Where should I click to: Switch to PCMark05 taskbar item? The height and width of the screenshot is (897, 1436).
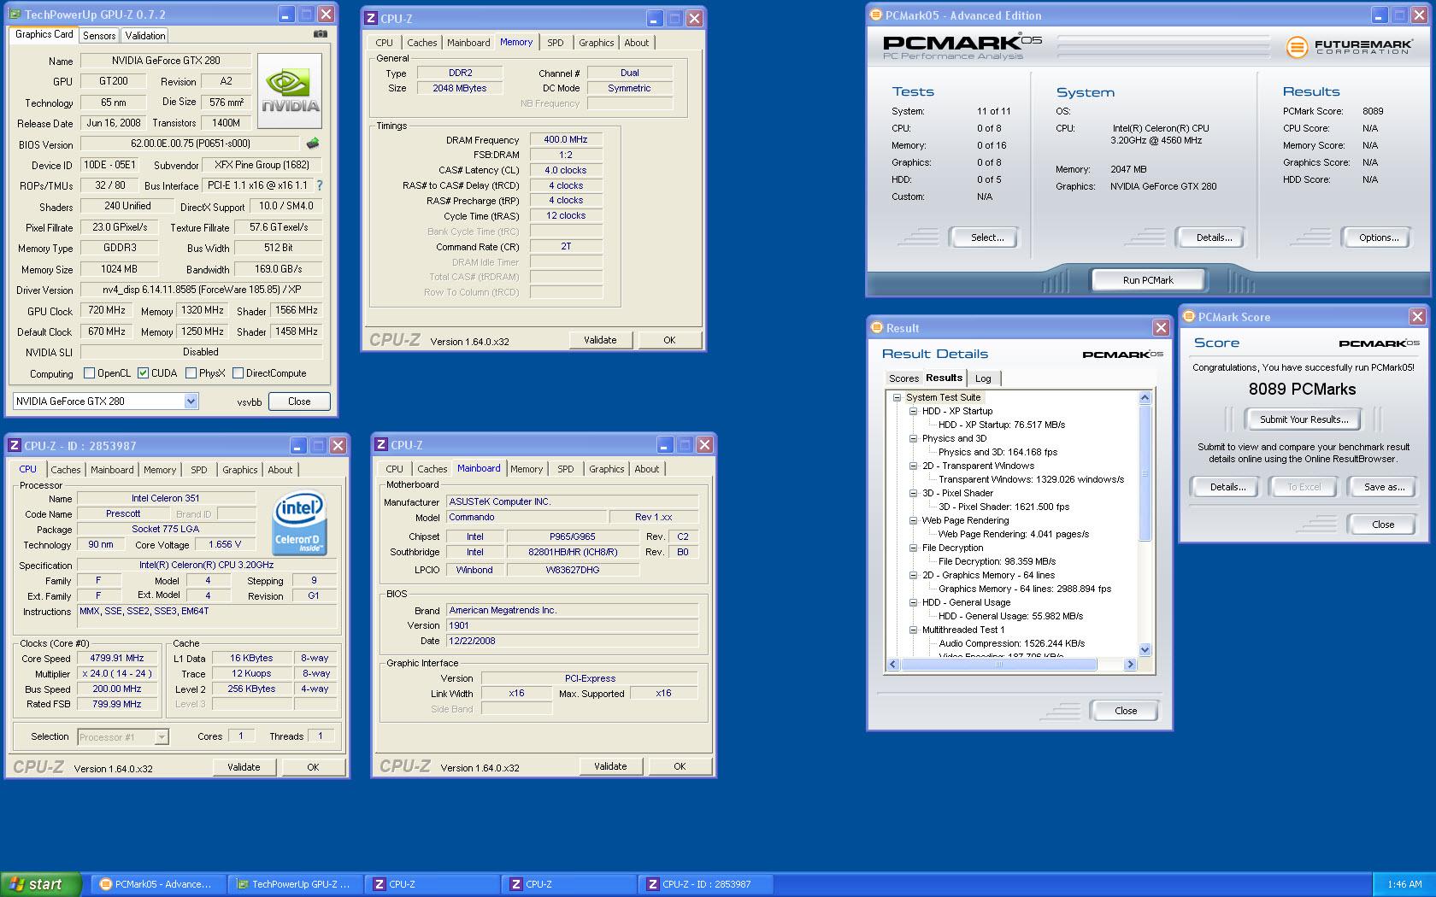coord(161,884)
